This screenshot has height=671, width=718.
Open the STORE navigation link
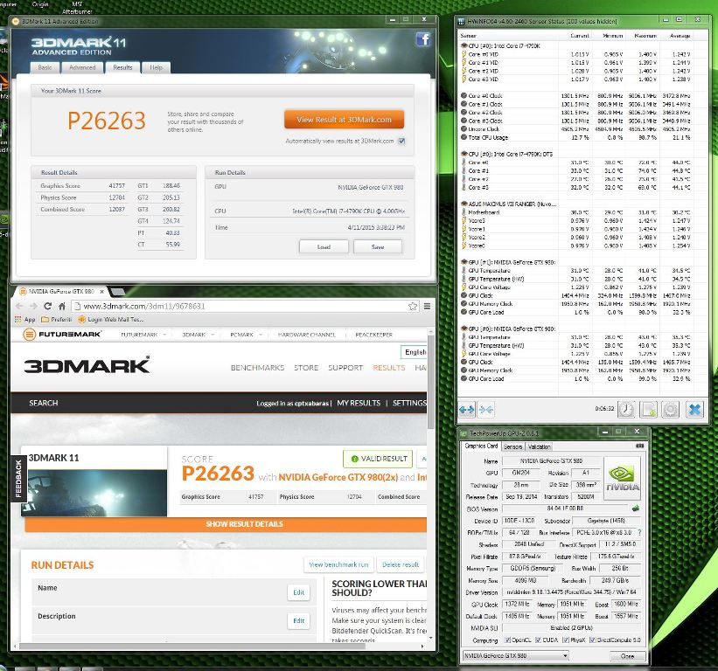click(306, 368)
